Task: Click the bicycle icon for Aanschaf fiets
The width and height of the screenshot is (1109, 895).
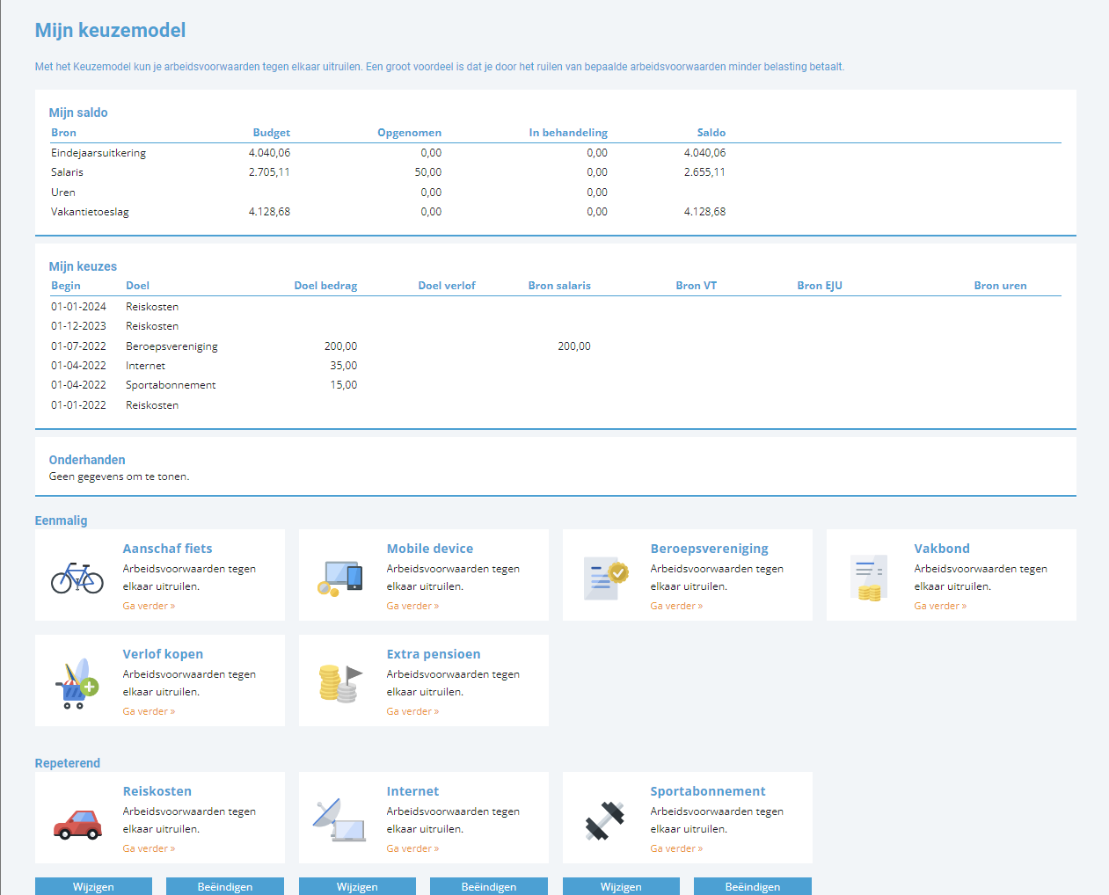Action: [77, 578]
